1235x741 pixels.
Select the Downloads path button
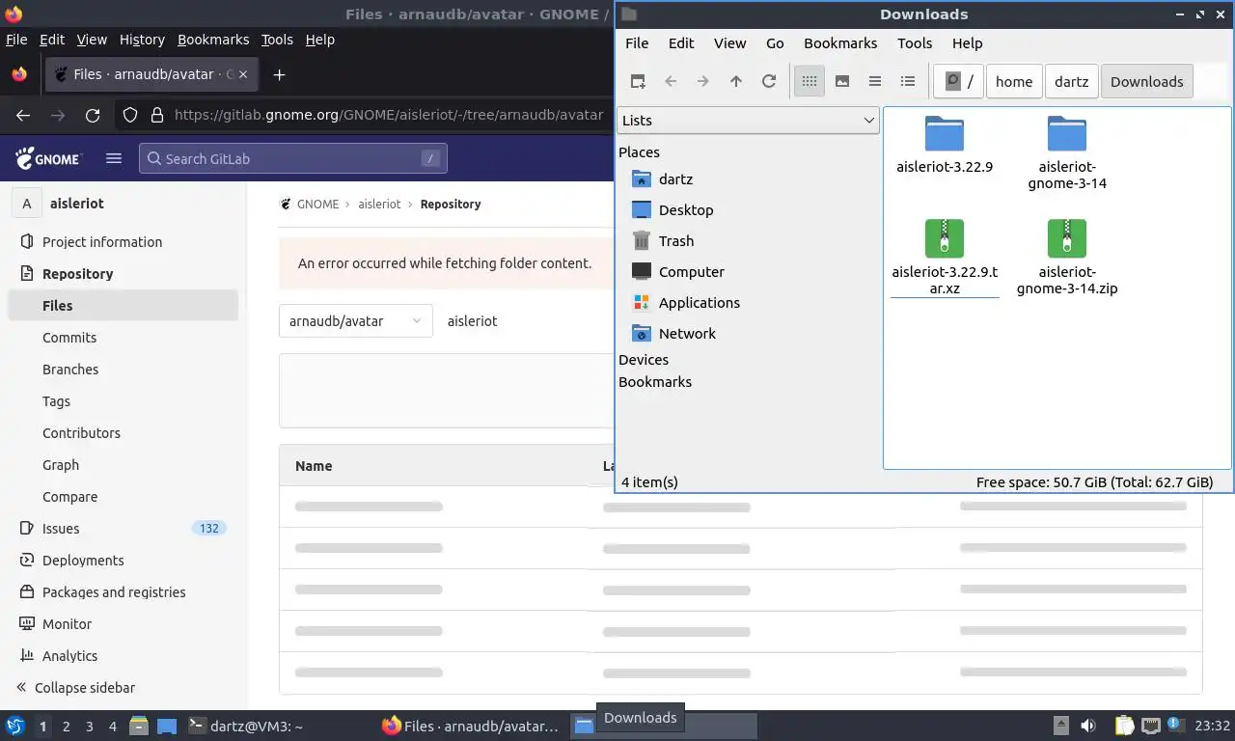coord(1146,81)
